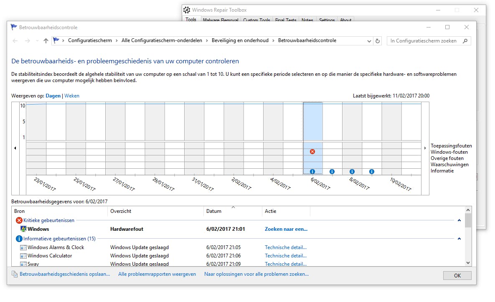Image resolution: width=495 pixels, height=302 pixels.
Task: Collapse the Kritieke gebeurtenissen group
Action: click(459, 220)
